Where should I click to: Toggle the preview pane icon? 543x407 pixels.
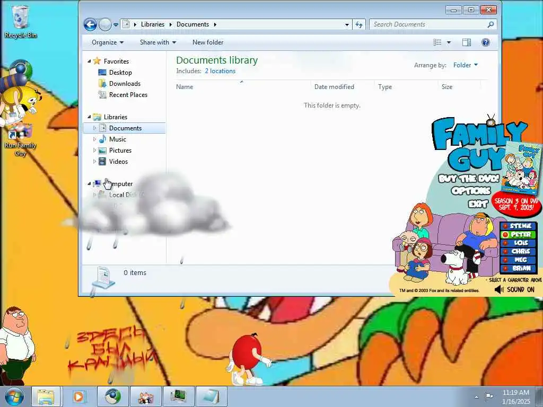(467, 42)
